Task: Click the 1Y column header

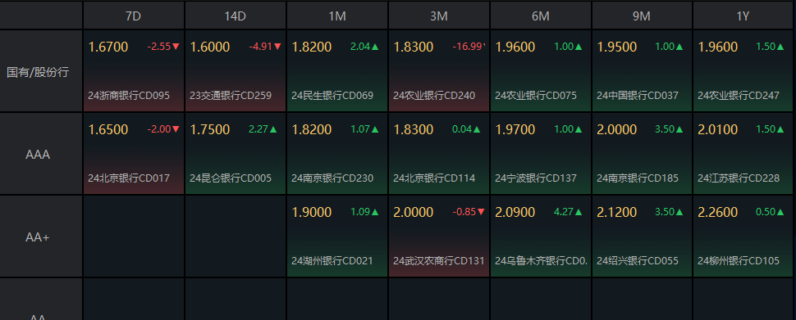Action: (743, 16)
